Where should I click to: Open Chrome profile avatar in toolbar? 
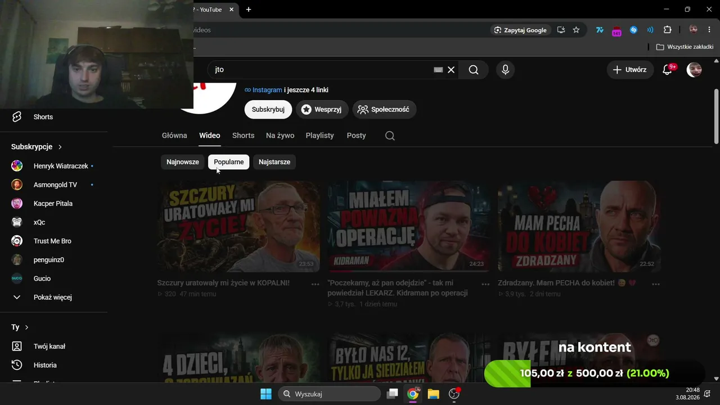point(694,30)
